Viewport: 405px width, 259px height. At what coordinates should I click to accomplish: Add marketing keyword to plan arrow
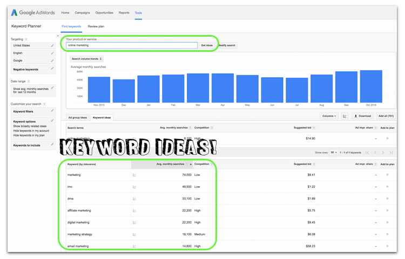pos(387,175)
